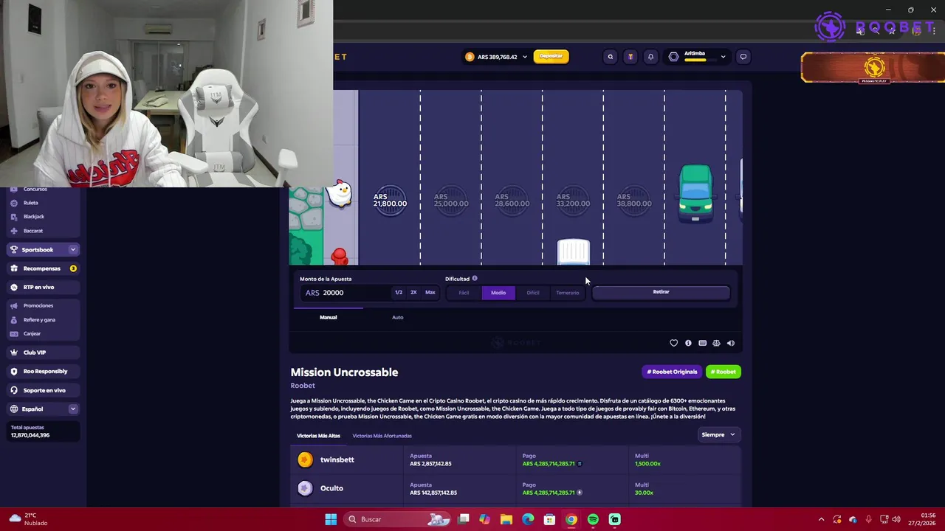Click the # Roobet Originals tag
The image size is (945, 531).
pyautogui.click(x=672, y=372)
